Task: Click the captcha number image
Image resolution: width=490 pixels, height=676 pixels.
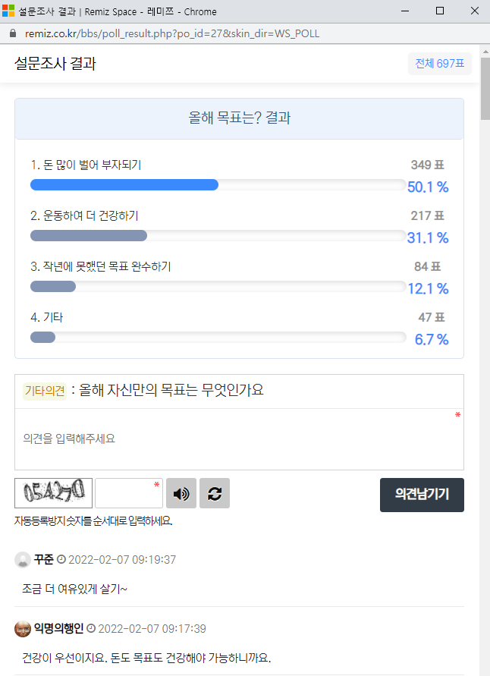Action: pos(53,493)
